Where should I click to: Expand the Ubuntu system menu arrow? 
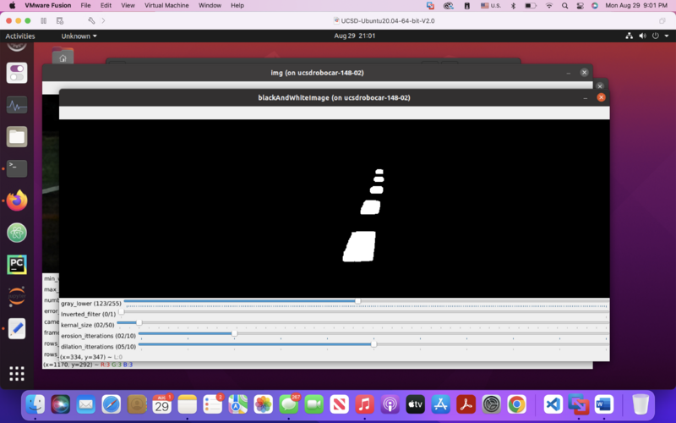click(667, 36)
